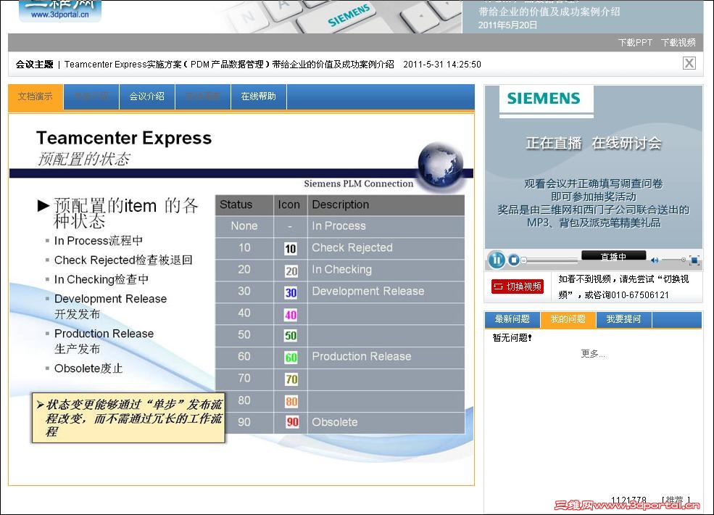Image resolution: width=714 pixels, height=515 pixels.
Task: Click the 'None' status cell
Action: 244,226
